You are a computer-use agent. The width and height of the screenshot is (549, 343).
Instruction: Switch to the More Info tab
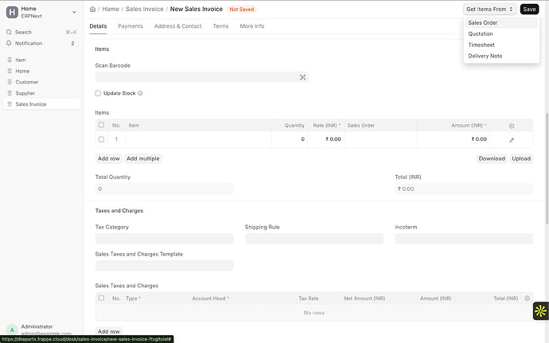point(252,26)
